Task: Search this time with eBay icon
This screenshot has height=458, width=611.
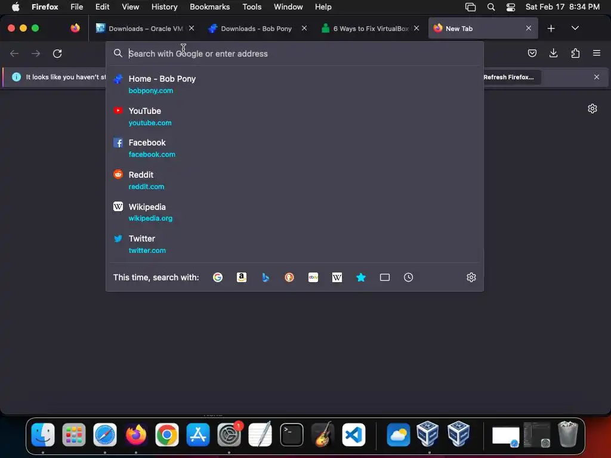Action: click(313, 277)
